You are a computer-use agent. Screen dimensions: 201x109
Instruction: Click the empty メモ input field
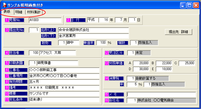click(x=161, y=95)
